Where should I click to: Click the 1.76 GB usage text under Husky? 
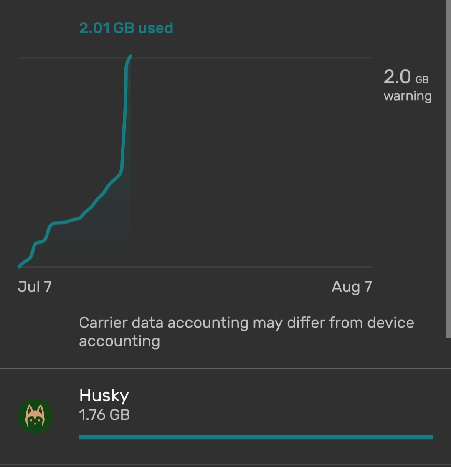coord(104,415)
